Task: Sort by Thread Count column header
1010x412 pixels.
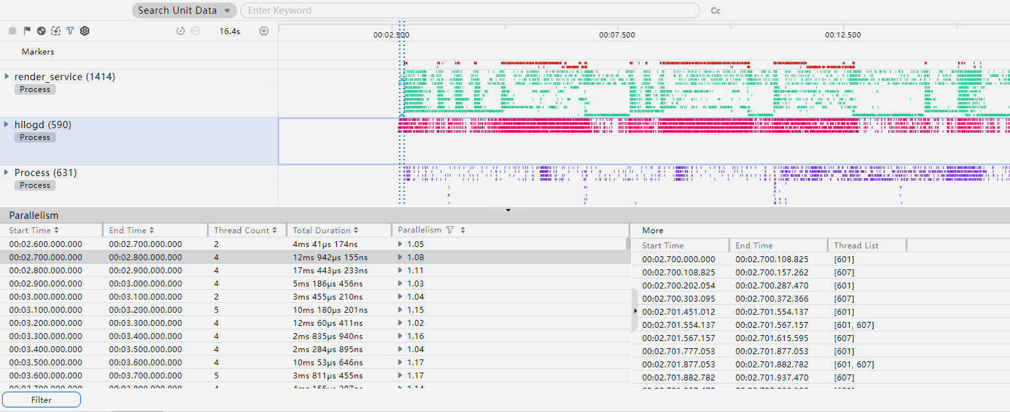Action: pos(246,230)
